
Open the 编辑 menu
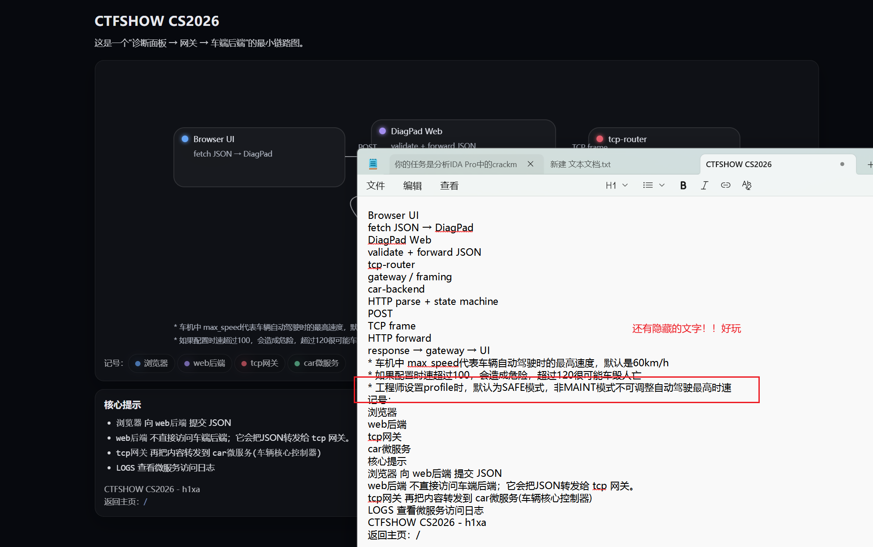coord(413,185)
